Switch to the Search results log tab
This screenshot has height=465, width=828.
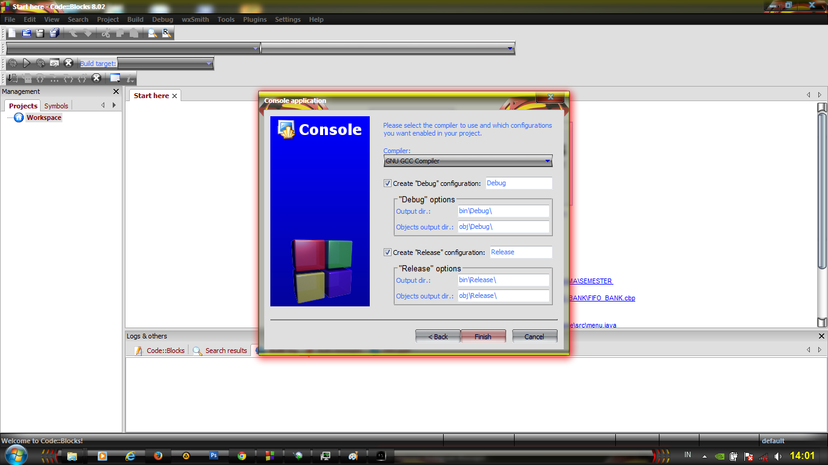coord(220,351)
